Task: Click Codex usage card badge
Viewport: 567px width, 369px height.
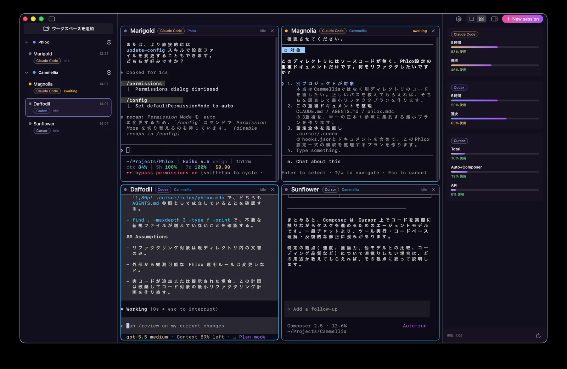Action: (x=459, y=88)
